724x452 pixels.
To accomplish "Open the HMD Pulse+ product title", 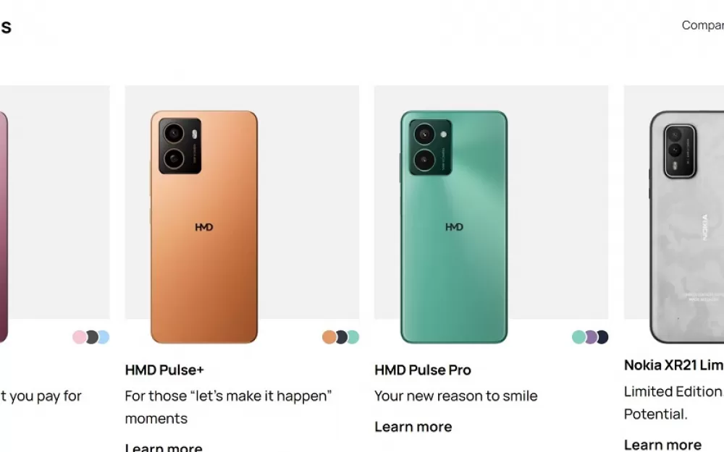I will click(164, 370).
